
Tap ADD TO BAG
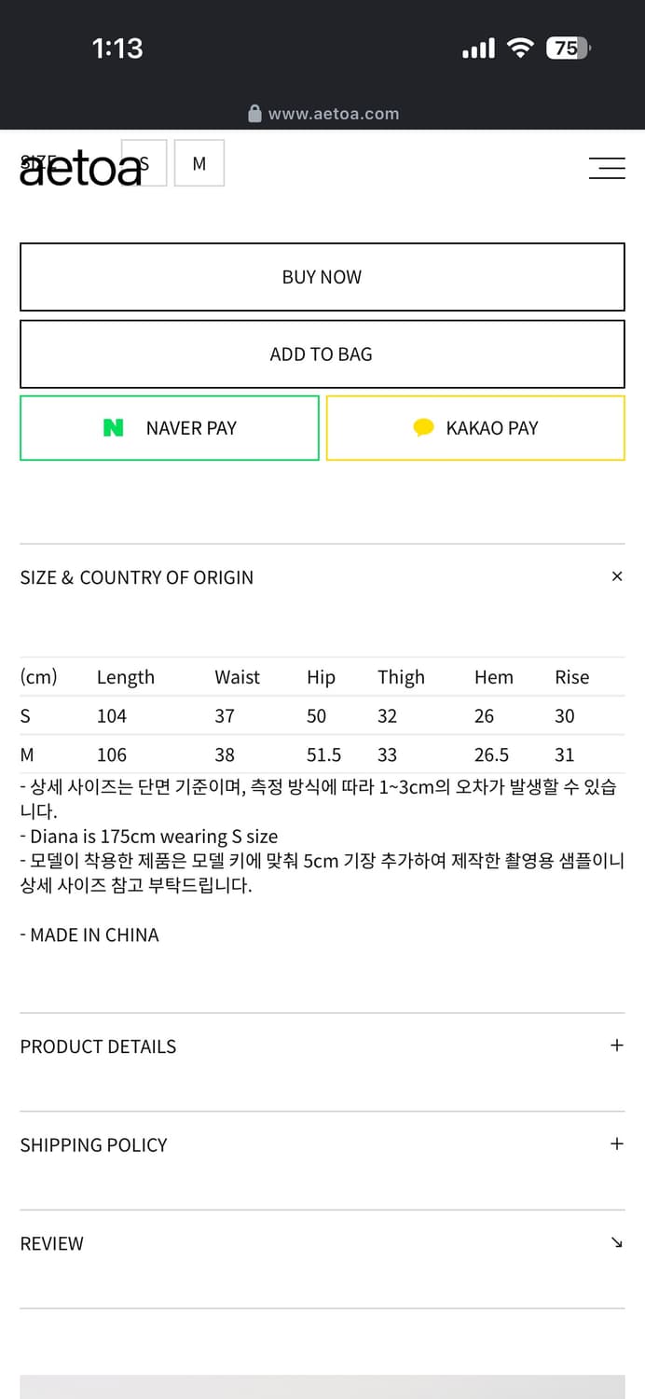point(322,353)
